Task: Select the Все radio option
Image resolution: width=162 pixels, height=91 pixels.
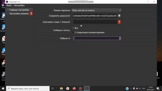Action: click(x=75, y=28)
